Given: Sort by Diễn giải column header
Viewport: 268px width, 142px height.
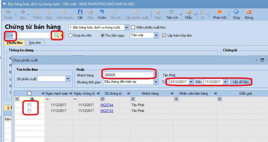Looking at the screenshot, I should tap(245, 94).
